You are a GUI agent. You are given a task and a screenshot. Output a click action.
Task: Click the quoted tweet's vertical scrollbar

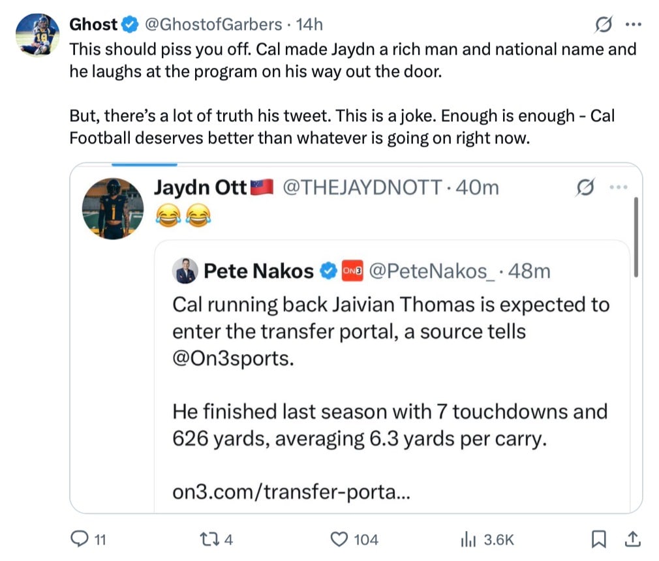point(636,237)
